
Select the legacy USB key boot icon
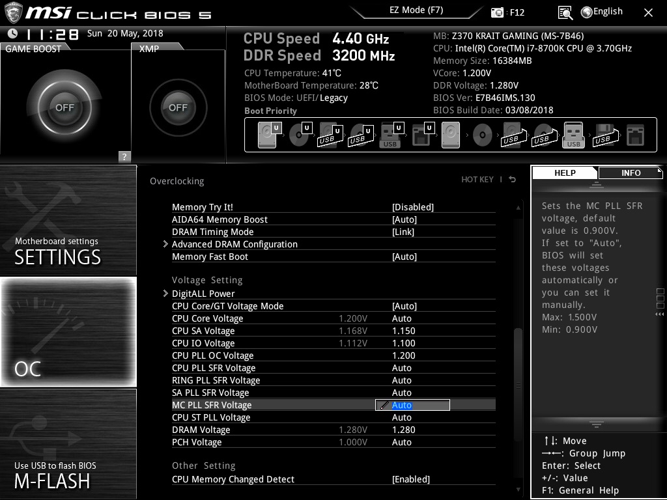pyautogui.click(x=573, y=135)
